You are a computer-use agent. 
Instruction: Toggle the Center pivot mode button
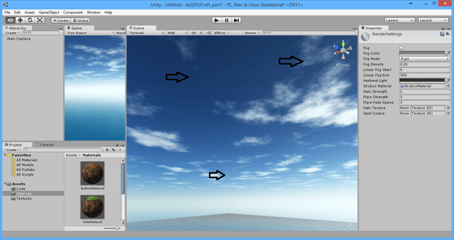61,20
